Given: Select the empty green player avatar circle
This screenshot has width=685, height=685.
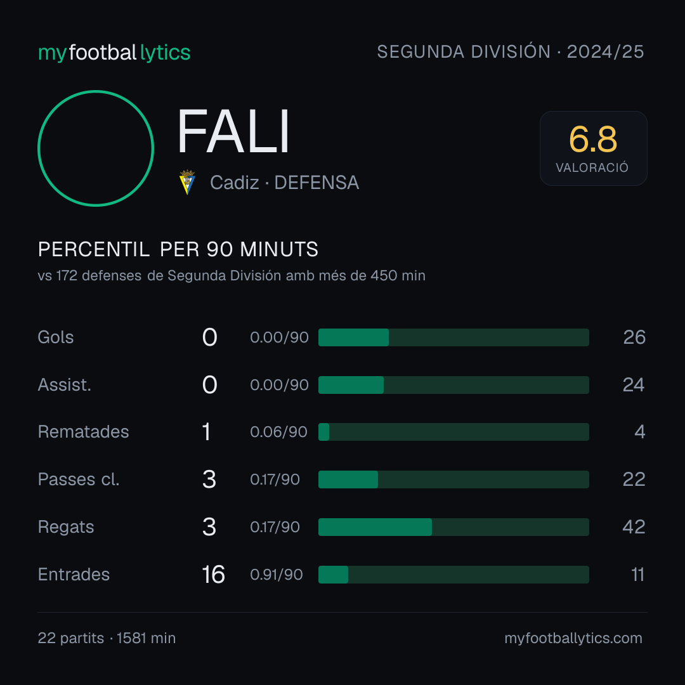Looking at the screenshot, I should coord(96,148).
